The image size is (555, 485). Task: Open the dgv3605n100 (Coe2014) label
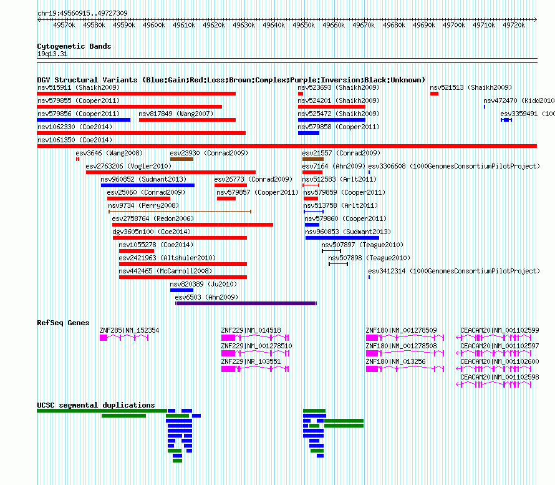click(152, 232)
